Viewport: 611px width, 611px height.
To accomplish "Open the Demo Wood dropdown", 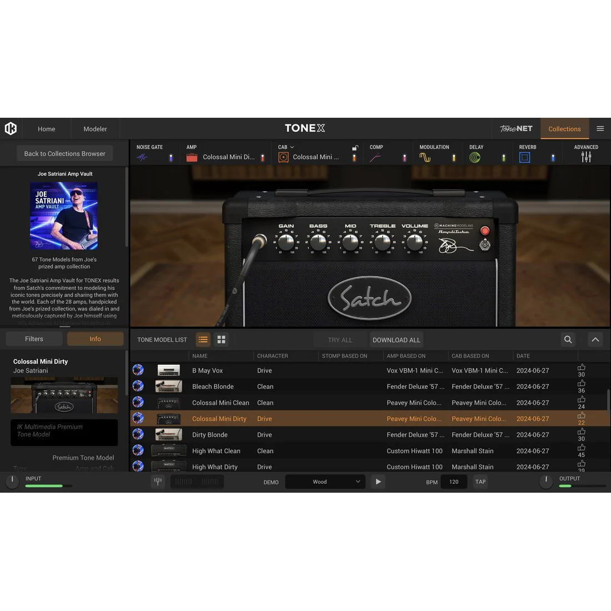I will (325, 482).
